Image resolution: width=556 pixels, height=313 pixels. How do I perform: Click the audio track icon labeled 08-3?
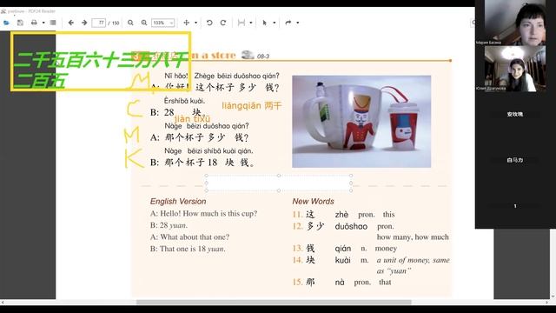[248, 55]
